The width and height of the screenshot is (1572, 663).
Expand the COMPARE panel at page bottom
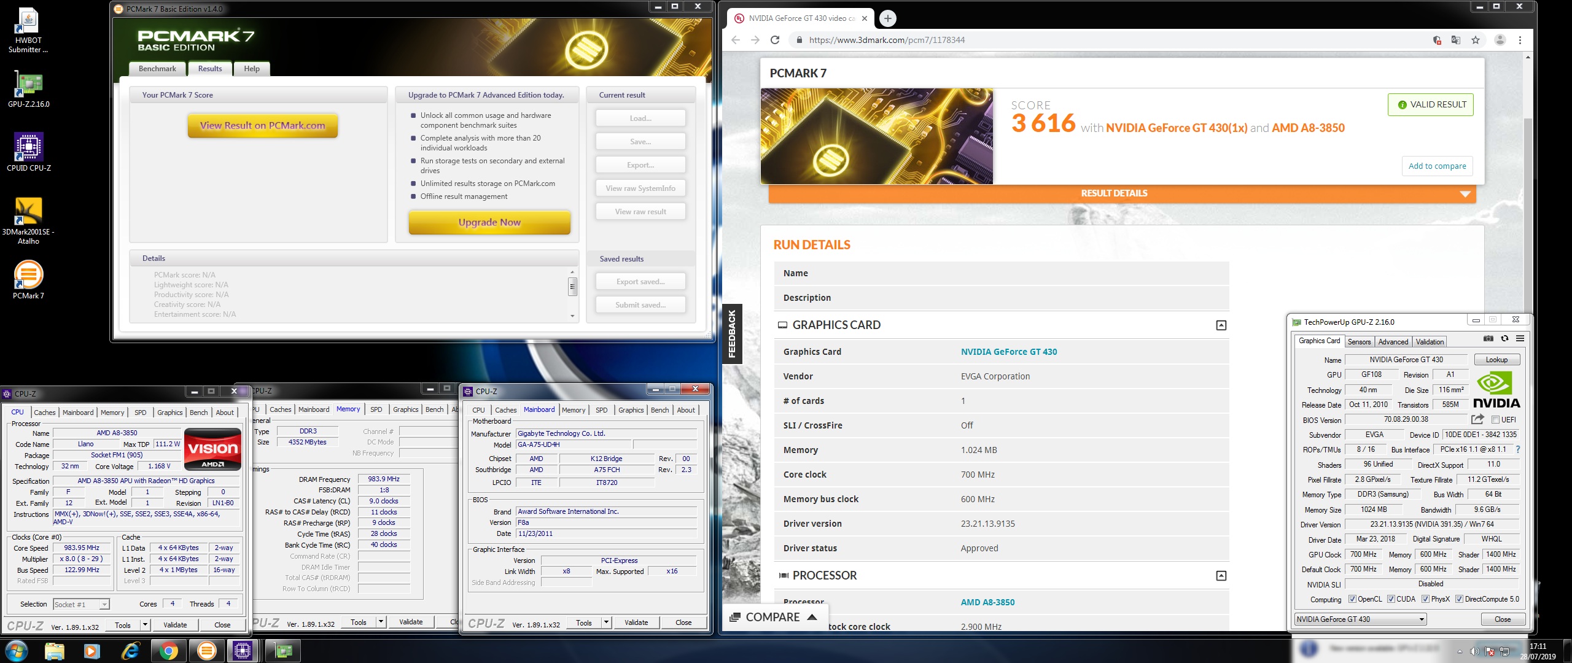tap(774, 617)
